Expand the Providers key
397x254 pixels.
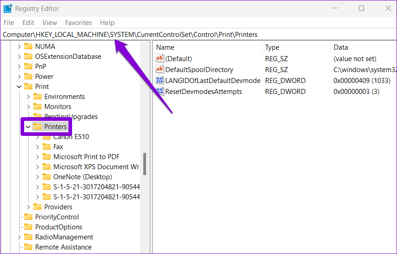pyautogui.click(x=28, y=207)
